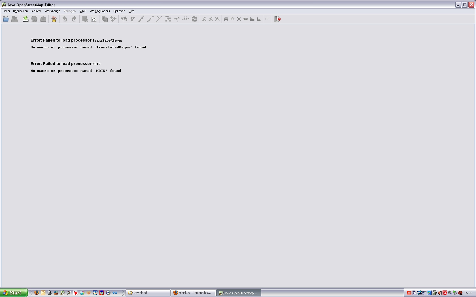Click the Undo arrow icon
This screenshot has height=297, width=476.
65,19
